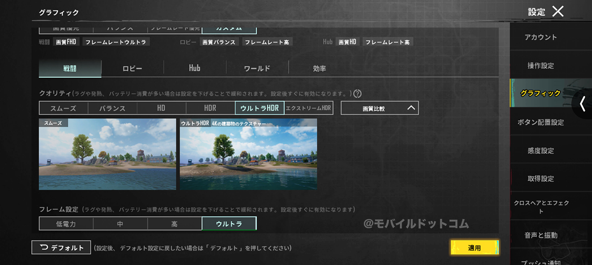Select ウルトラHDR graphics quality
Image resolution: width=592 pixels, height=265 pixels.
[x=260, y=108]
